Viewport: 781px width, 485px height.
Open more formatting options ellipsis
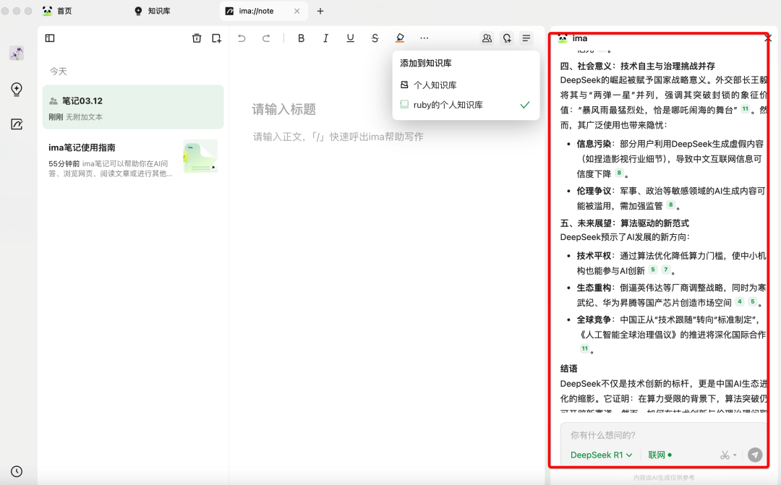click(424, 38)
